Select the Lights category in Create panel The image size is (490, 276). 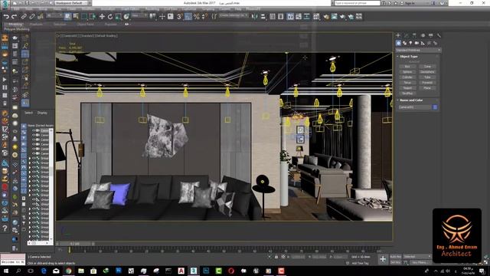point(410,43)
